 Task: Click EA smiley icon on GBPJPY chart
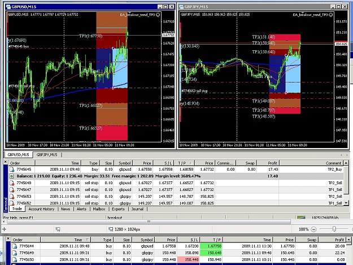331,15
